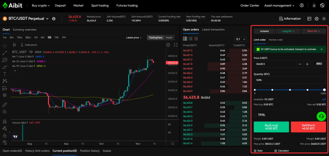Open the Long 5X leverage dropdown

click(x=288, y=31)
